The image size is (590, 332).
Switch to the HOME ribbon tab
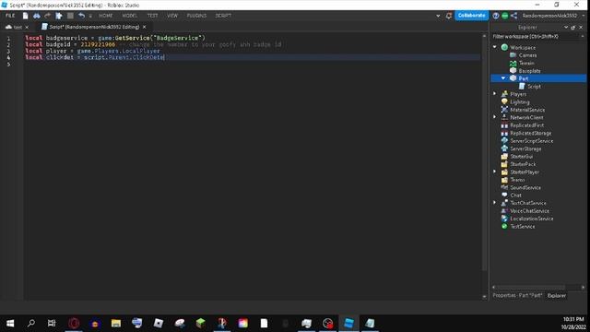106,16
